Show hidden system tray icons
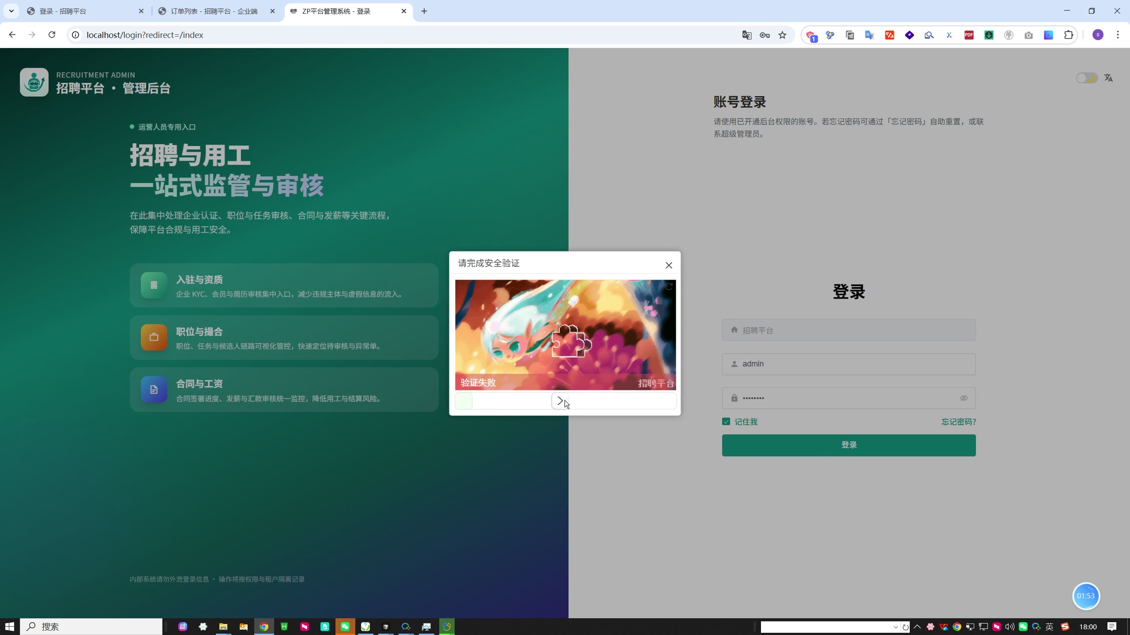 pos(917,627)
